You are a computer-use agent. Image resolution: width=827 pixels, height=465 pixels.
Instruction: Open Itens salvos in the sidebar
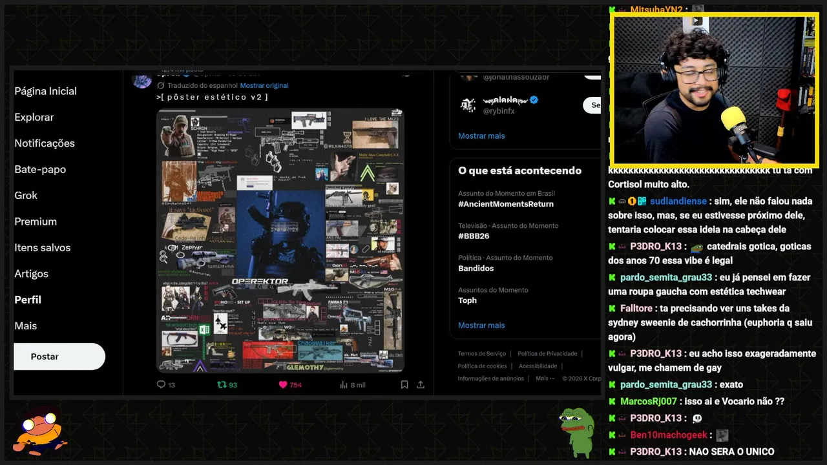(x=43, y=247)
